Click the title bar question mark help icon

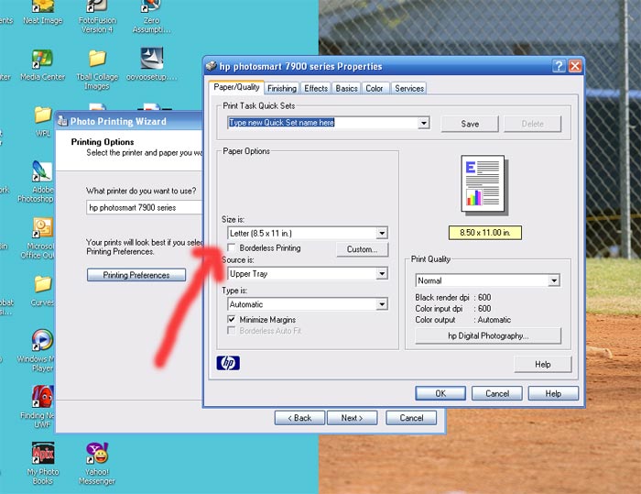559,66
